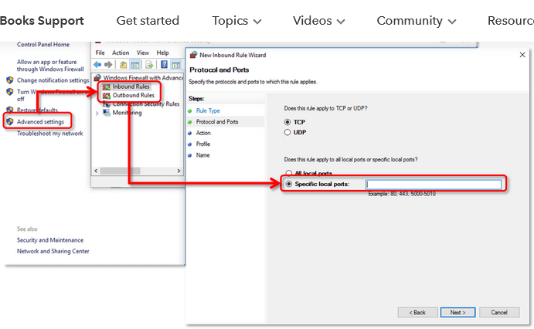Click the Export List toolbar icon
Viewport: 534px width, 329px height.
pyautogui.click(x=149, y=64)
